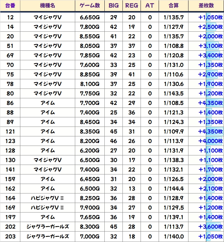Click ジャグラーガールズ in row 202

(48, 227)
